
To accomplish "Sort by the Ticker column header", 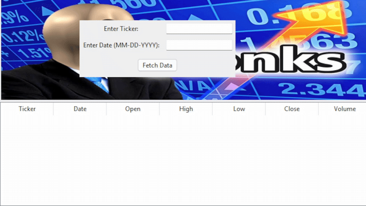I will click(x=27, y=109).
